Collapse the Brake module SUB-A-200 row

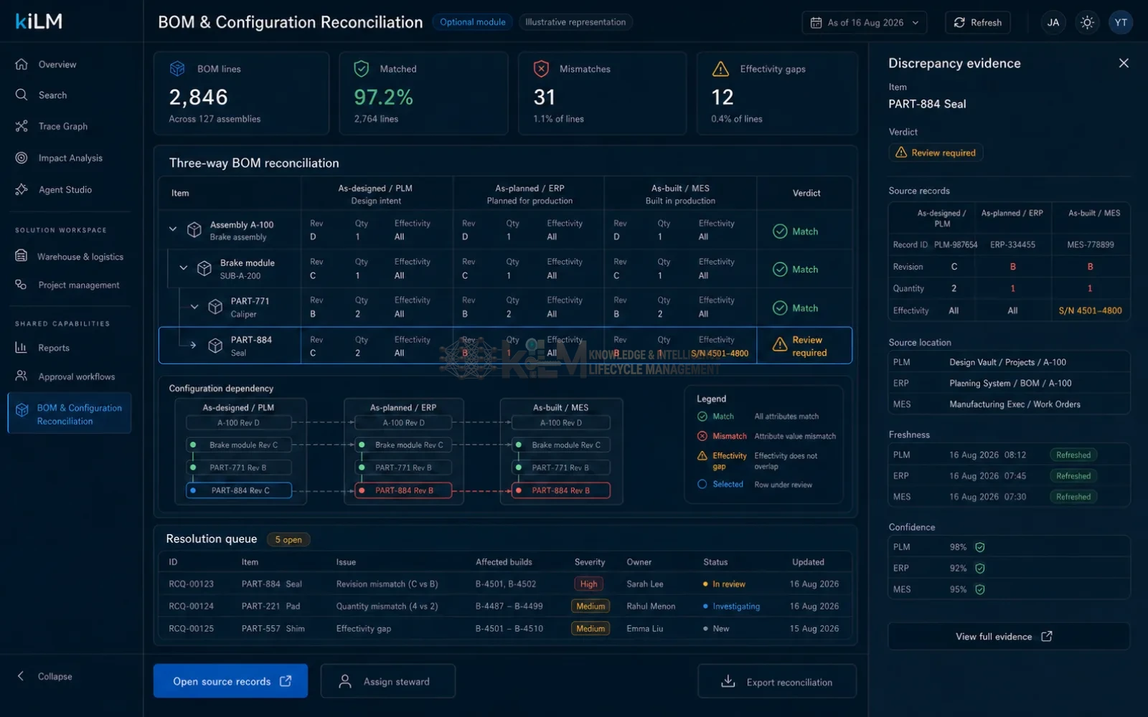[184, 268]
